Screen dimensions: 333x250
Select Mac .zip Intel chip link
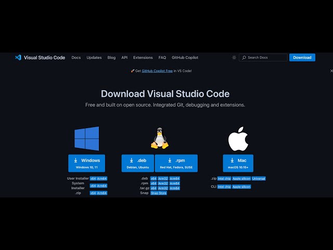coord(224,179)
